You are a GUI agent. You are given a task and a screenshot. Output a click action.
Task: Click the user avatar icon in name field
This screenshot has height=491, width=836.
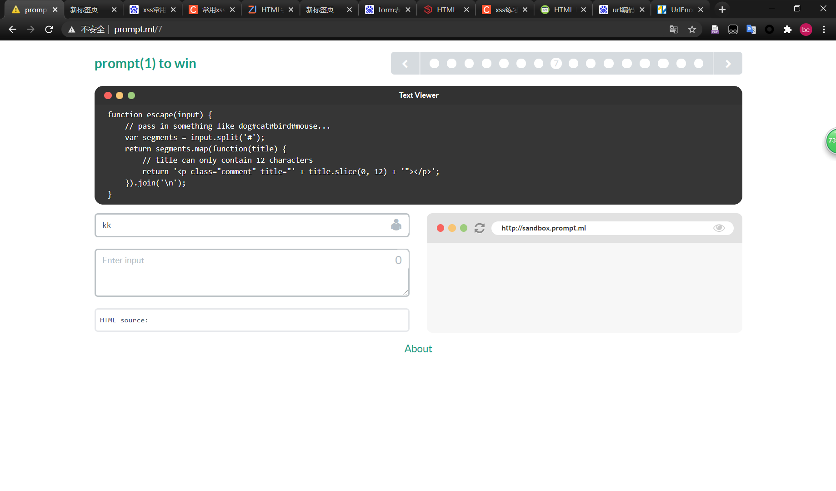point(396,225)
